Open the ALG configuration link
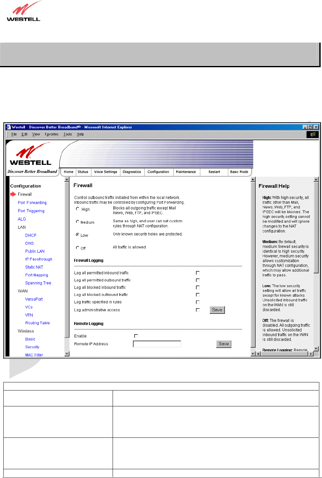The width and height of the screenshot is (322, 478). pyautogui.click(x=22, y=219)
